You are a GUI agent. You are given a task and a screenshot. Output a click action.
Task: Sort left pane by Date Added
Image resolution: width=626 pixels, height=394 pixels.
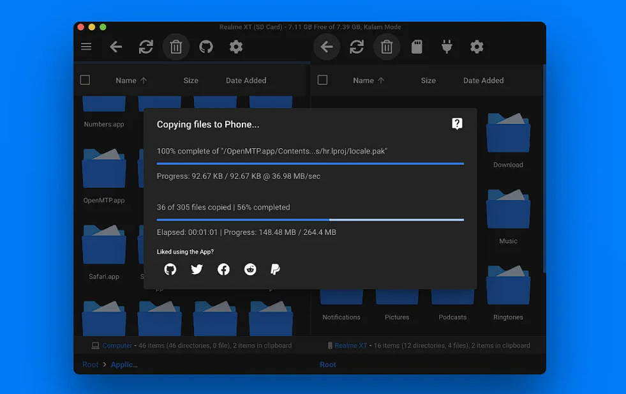pos(246,80)
